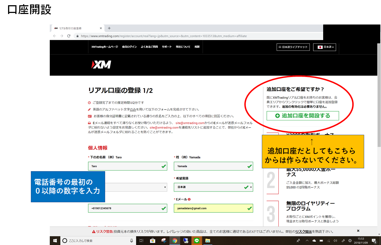Show hidden system tray icons
The image size is (381, 245).
coord(307,241)
